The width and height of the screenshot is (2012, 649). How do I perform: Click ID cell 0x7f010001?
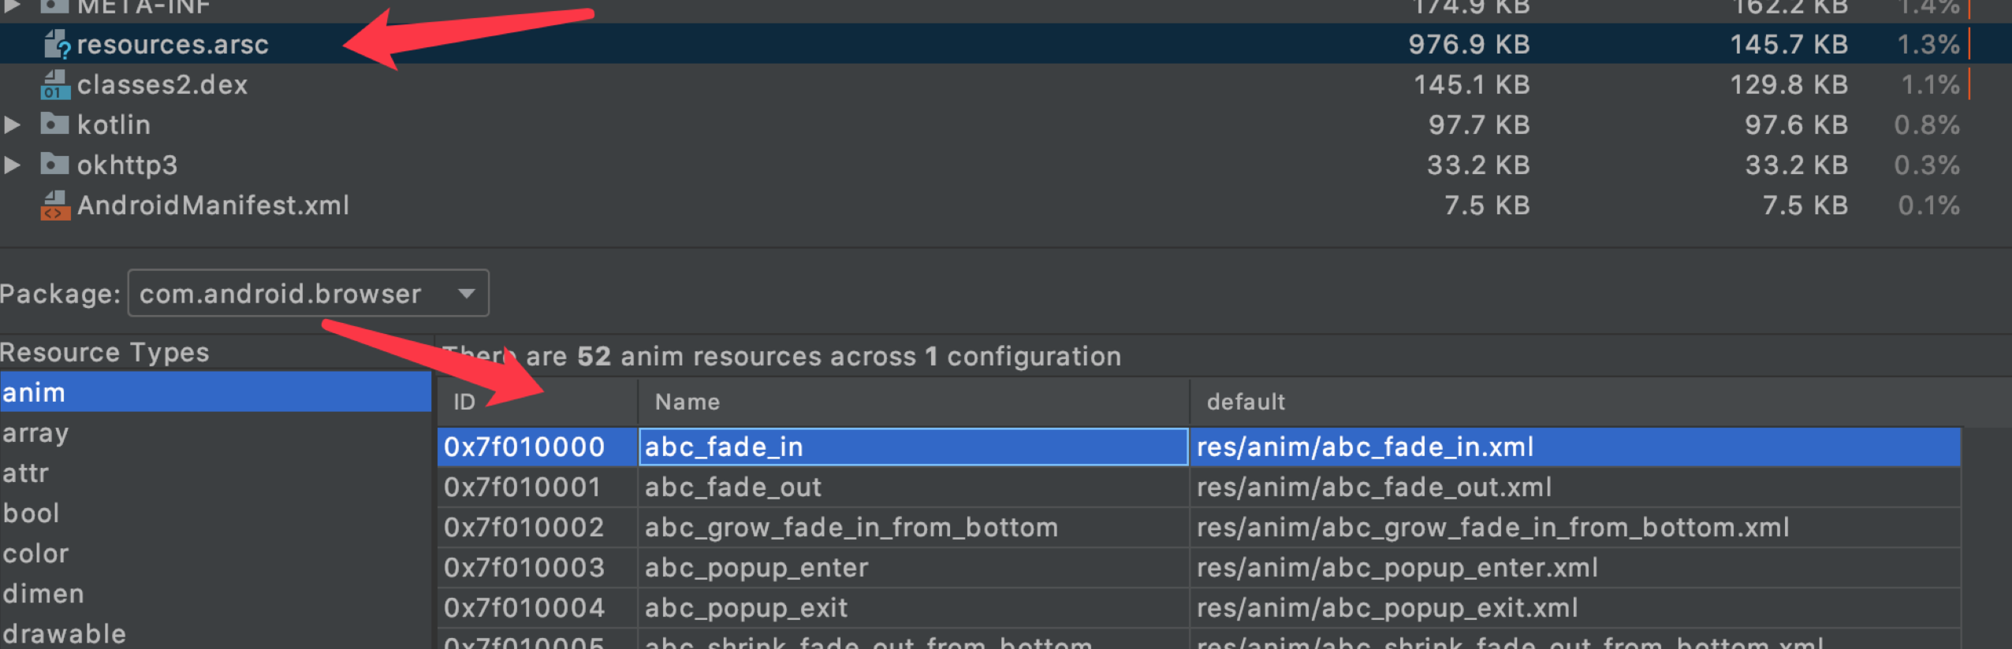[x=537, y=487]
